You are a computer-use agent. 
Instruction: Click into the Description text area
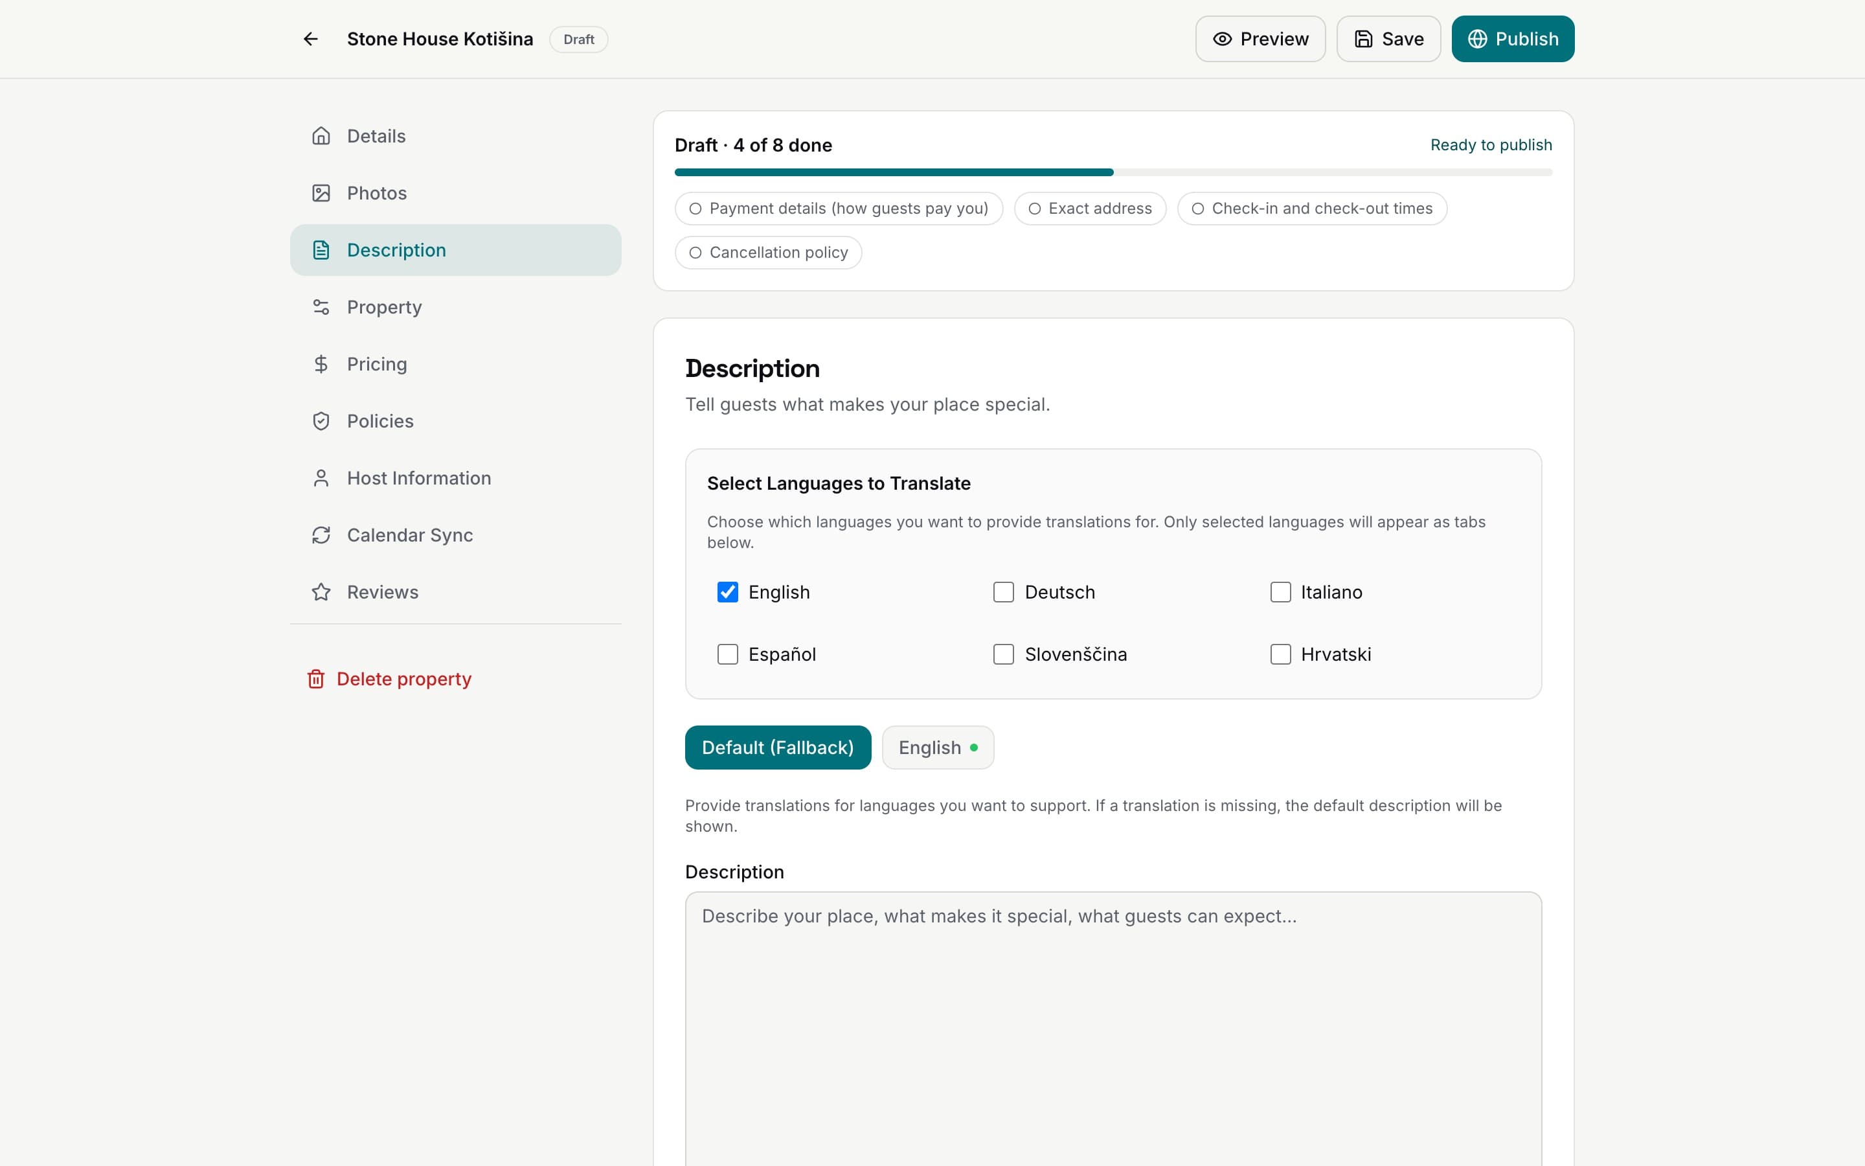click(1113, 1029)
